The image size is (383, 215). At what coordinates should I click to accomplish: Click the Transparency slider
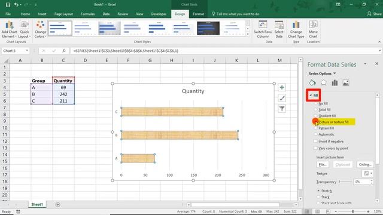(345, 182)
